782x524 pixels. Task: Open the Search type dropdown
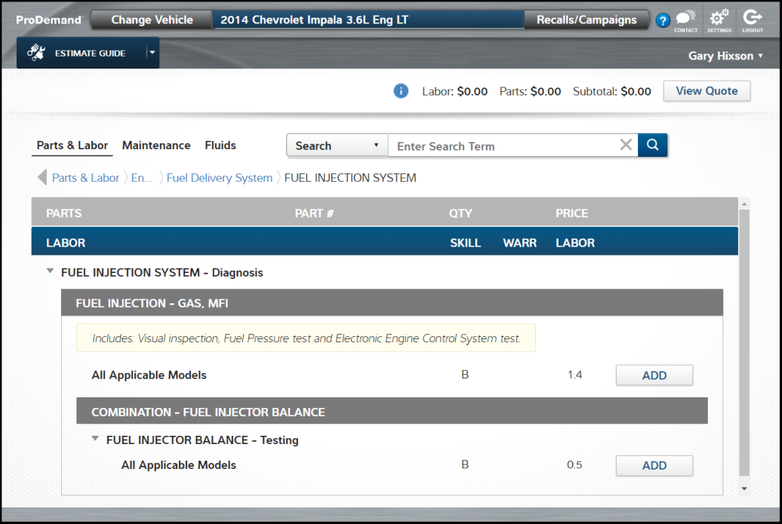pos(337,146)
